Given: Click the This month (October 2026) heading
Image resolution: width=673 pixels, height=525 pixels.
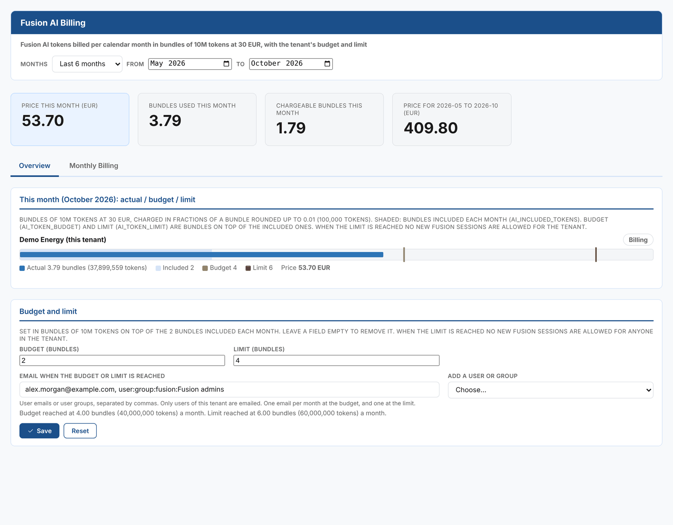Looking at the screenshot, I should (x=107, y=199).
